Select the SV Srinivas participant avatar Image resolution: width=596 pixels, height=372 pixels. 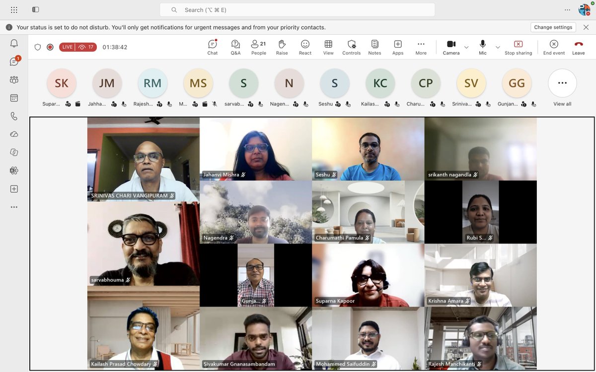(471, 83)
